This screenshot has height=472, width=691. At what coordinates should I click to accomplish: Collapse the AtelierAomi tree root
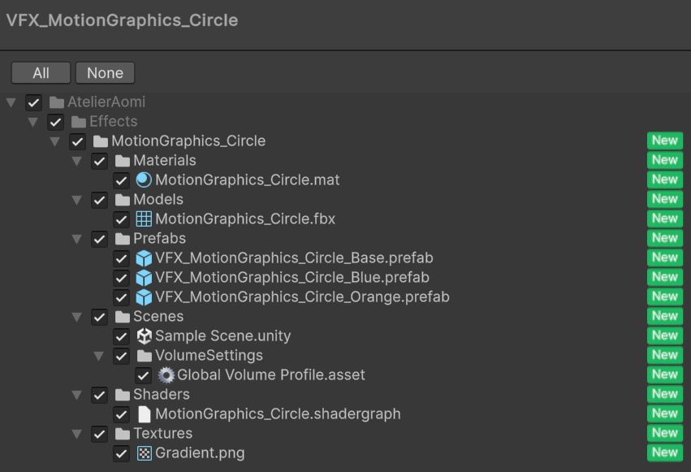point(11,102)
